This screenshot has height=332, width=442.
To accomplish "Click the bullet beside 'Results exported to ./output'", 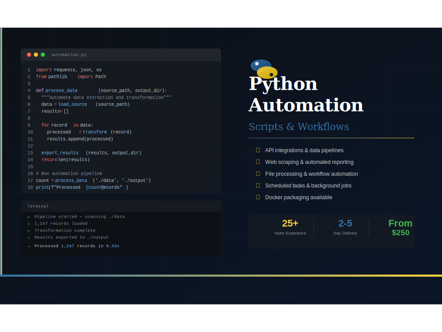I will [29, 238].
